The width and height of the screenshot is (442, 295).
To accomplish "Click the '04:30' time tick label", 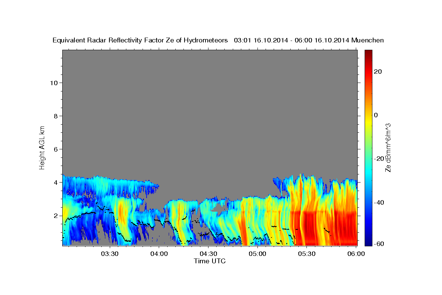I will coord(208,254).
